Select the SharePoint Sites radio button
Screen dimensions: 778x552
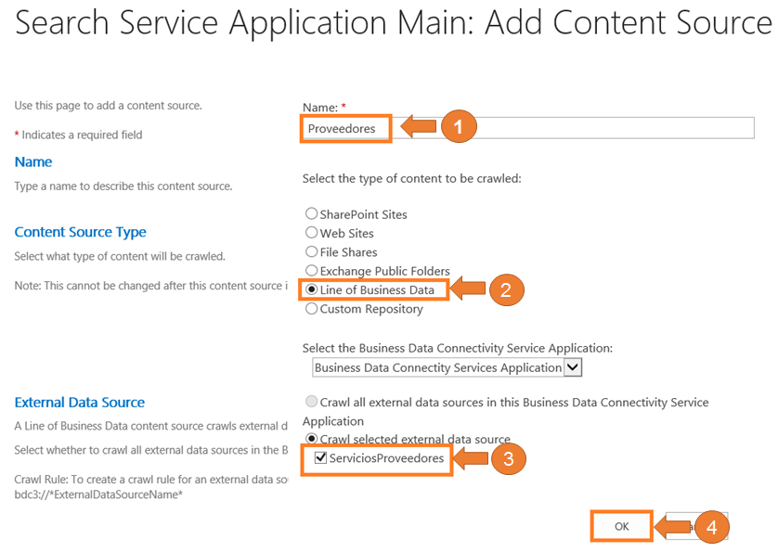[x=312, y=214]
